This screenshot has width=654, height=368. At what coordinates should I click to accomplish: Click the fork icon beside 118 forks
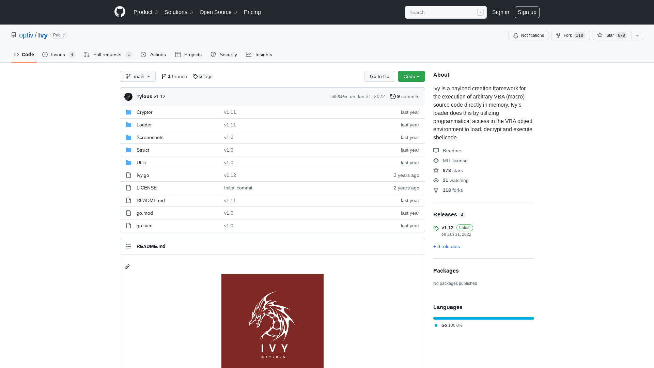click(436, 190)
